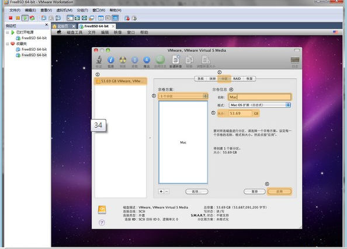Screen dimensions: 347x249
Task: Click the name field containing Mac
Action: (259, 97)
